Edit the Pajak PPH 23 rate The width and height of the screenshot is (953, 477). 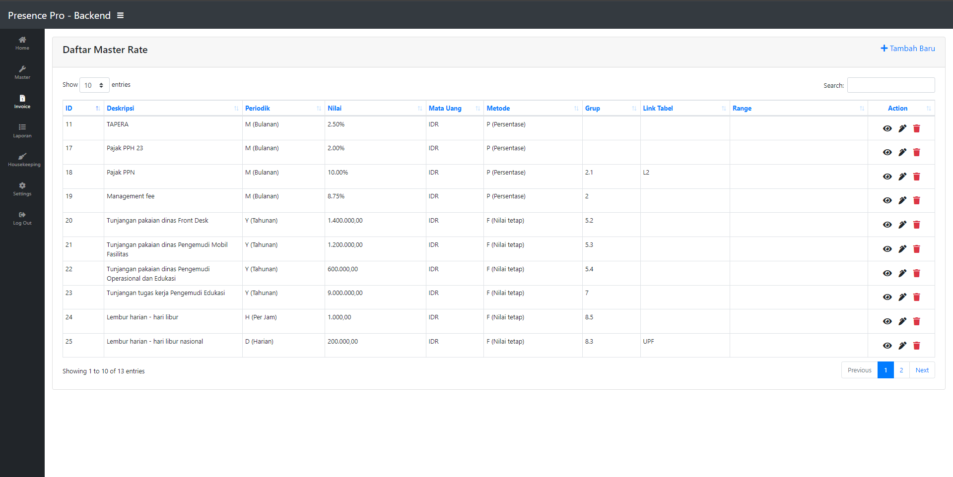pyautogui.click(x=902, y=152)
